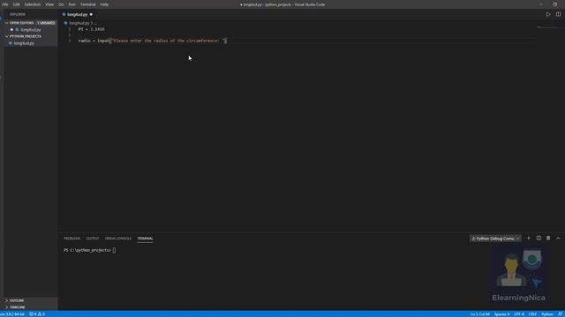Click line number 2 in the gutter
The width and height of the screenshot is (565, 317).
point(70,35)
